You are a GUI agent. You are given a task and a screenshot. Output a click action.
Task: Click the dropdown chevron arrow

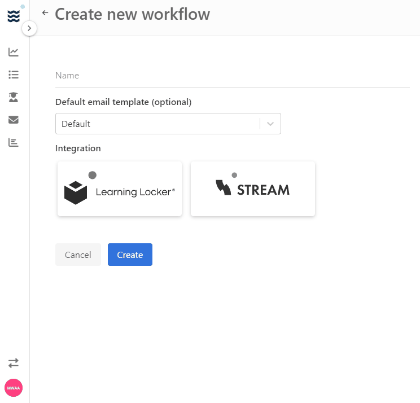[270, 124]
